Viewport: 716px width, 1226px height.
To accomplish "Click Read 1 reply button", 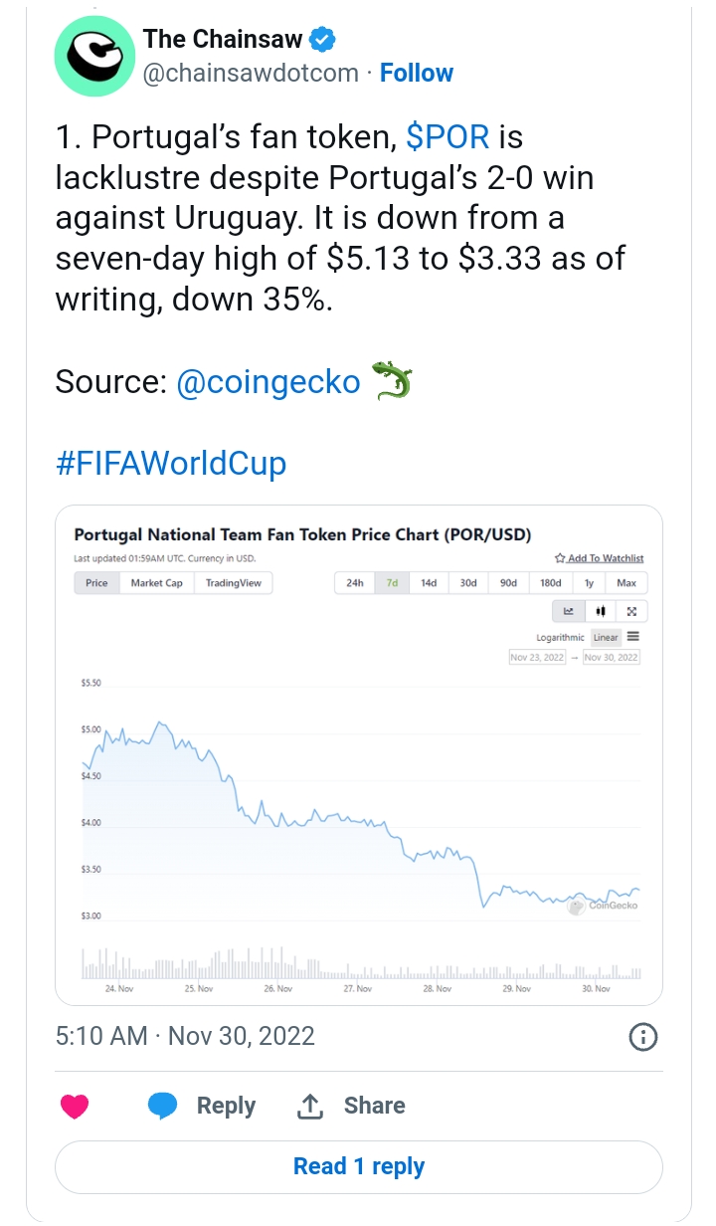I will click(359, 1166).
